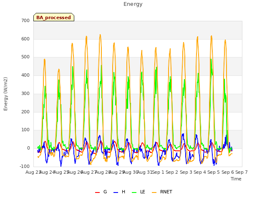
Task: Click the -100 y-axis tick label
Action: pos(25,166)
